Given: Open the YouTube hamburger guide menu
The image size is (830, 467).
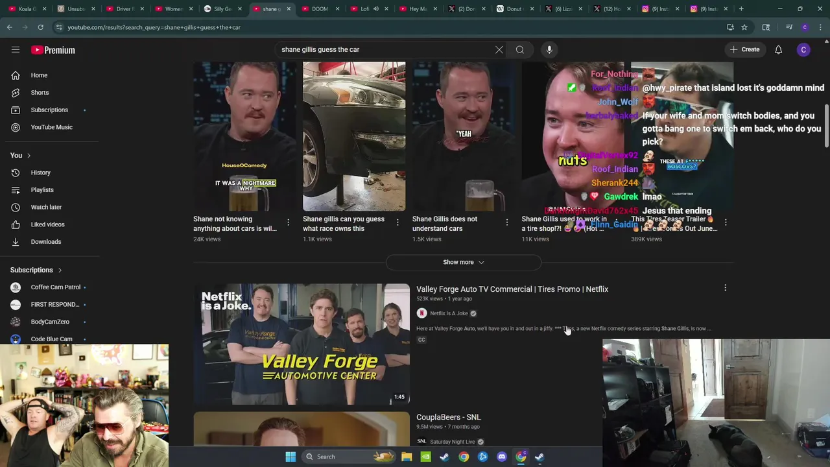Looking at the screenshot, I should coord(16,49).
